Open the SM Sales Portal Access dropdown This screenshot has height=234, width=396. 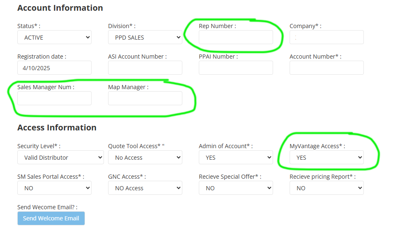(54, 188)
